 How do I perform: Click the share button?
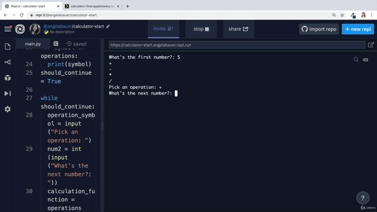[x=238, y=29]
